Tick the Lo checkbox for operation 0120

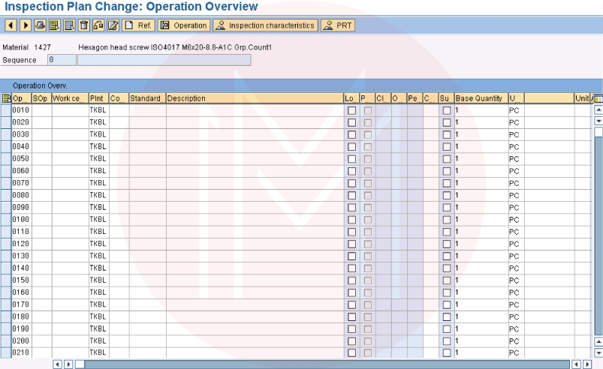point(351,244)
